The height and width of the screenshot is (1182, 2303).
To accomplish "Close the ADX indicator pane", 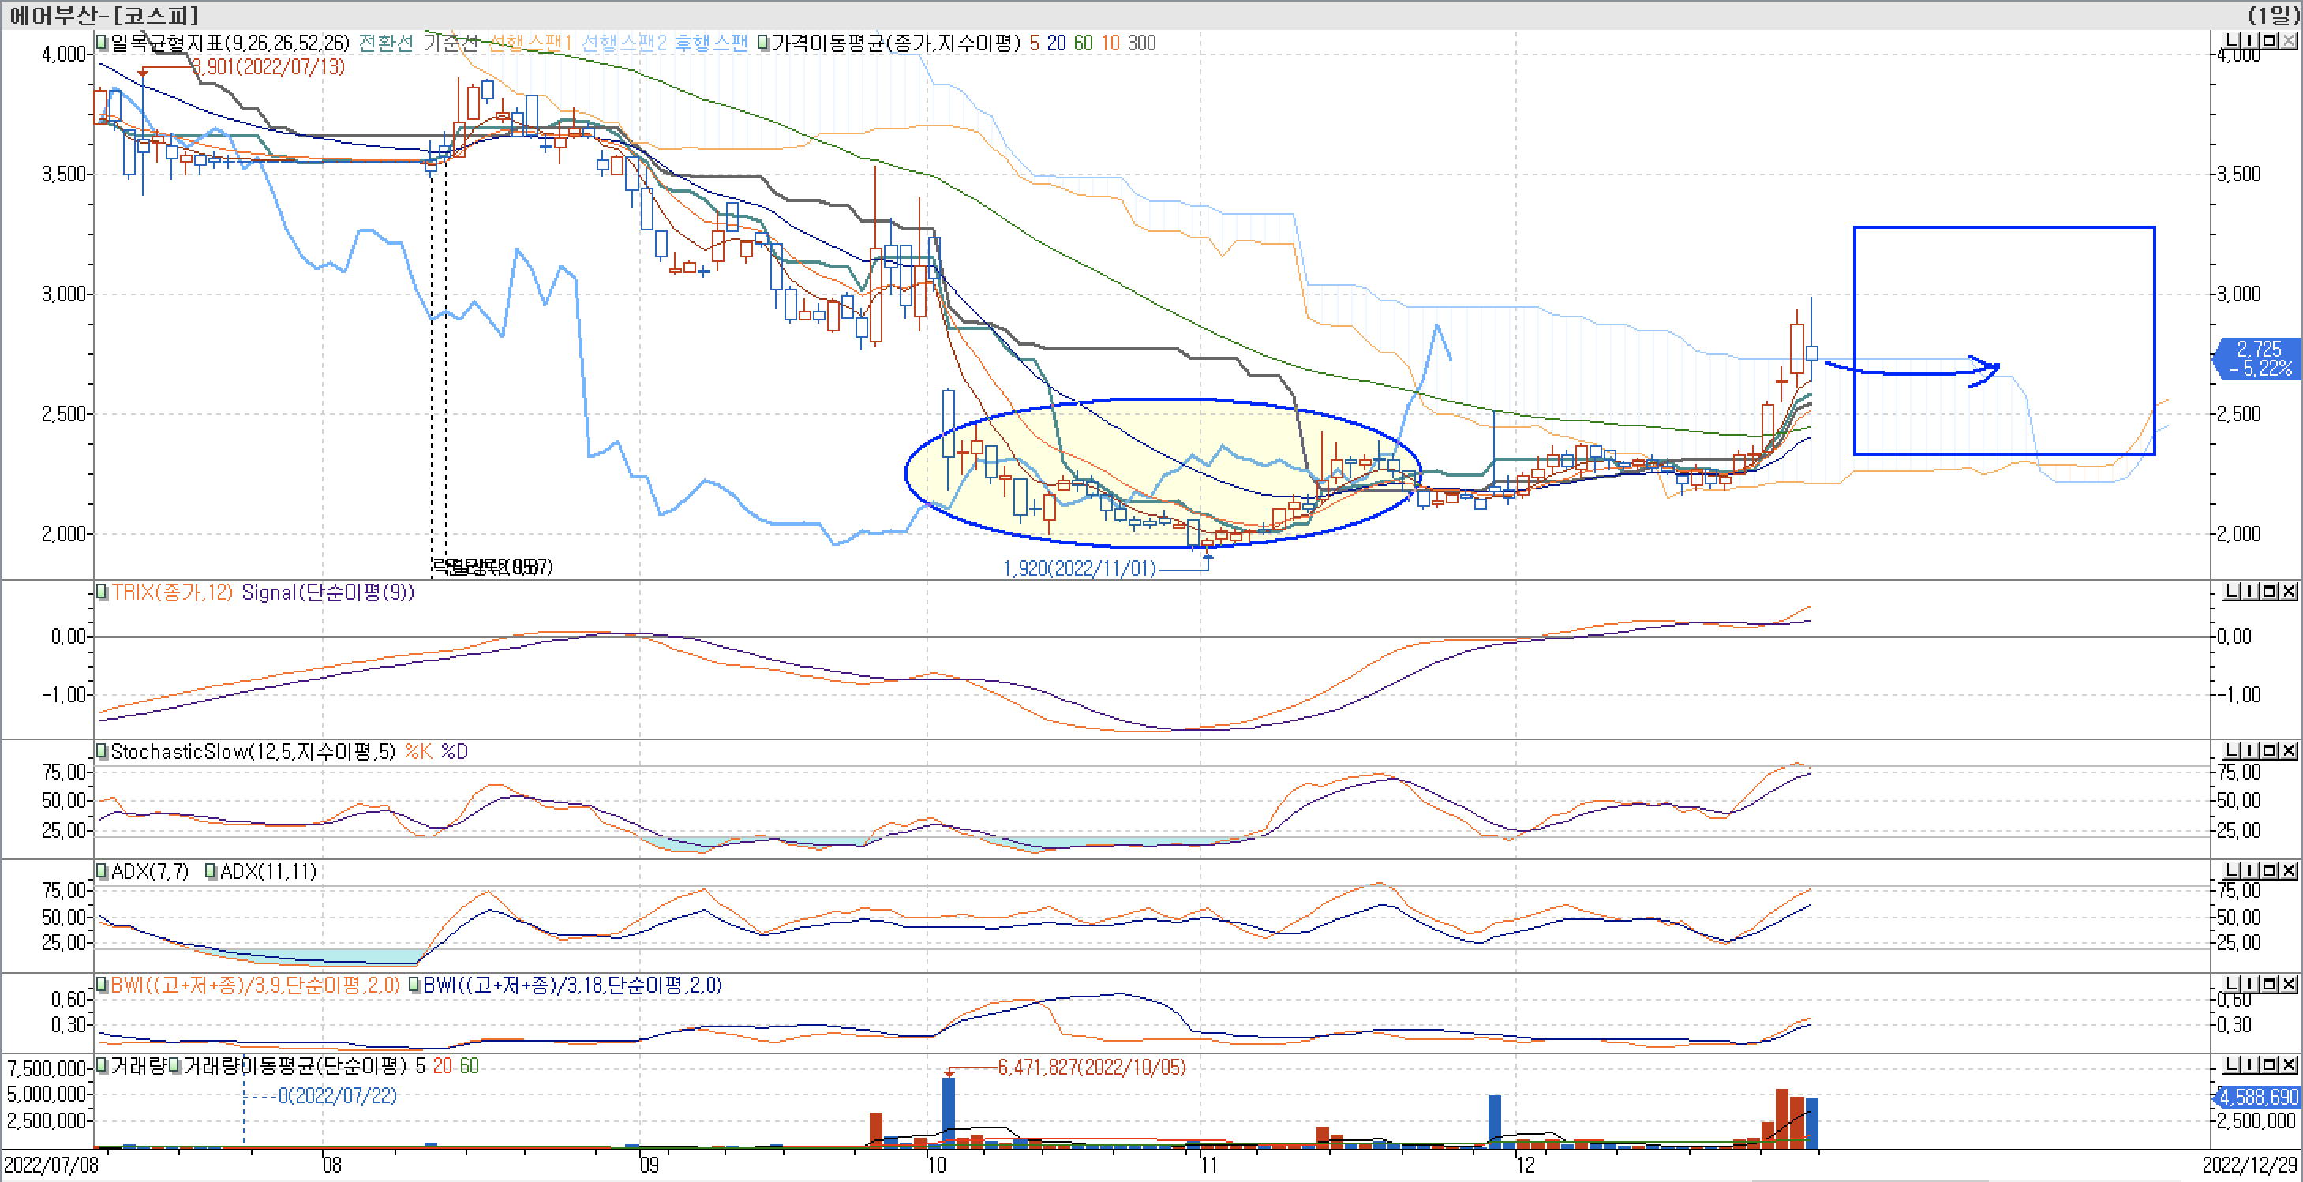I will tap(2289, 871).
